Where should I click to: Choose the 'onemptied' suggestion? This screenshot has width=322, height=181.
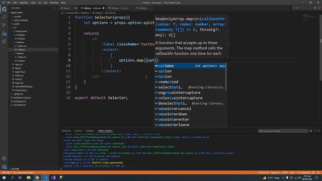(190, 82)
